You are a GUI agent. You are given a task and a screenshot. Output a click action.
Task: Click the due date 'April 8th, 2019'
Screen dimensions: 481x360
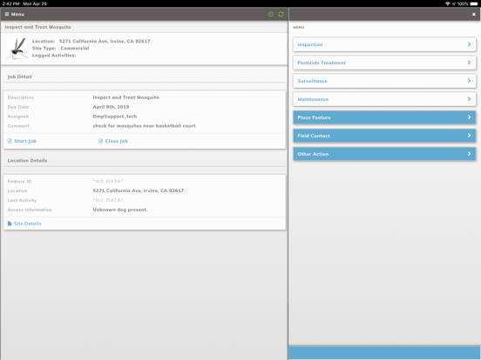tap(111, 107)
